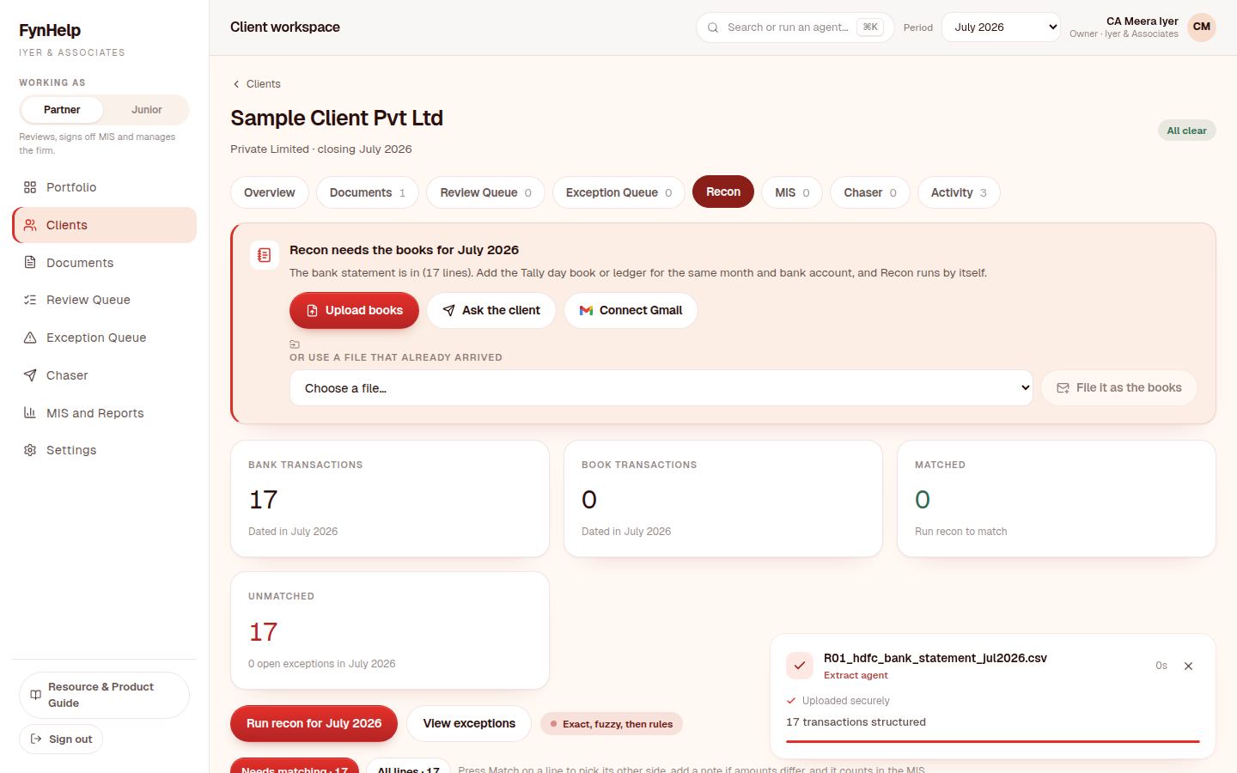Open Resource & Product Guide
Image resolution: width=1237 pixels, height=773 pixels.
(104, 695)
